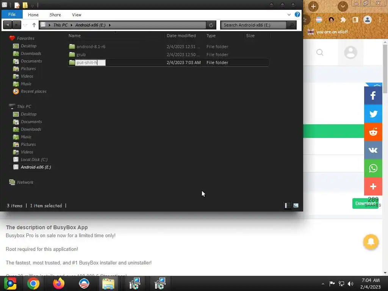Open Desktop under Favorites
Viewport: 388px width, 291px height.
click(28, 46)
